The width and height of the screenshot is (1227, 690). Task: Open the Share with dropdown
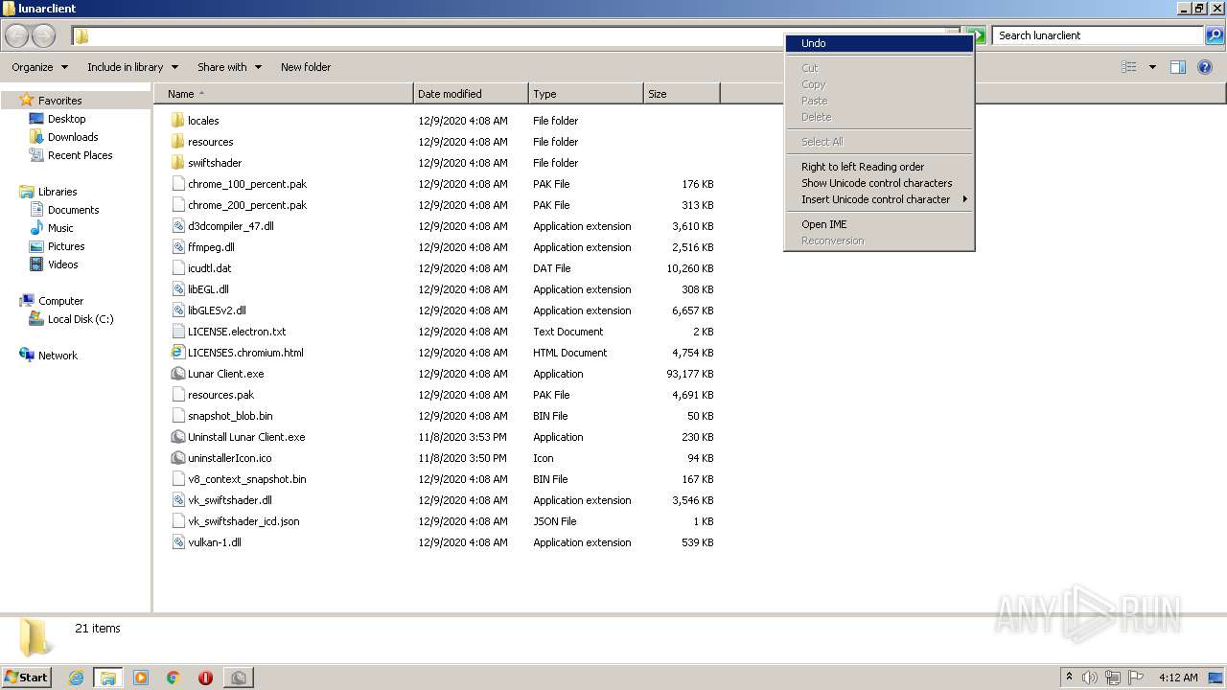click(x=230, y=67)
